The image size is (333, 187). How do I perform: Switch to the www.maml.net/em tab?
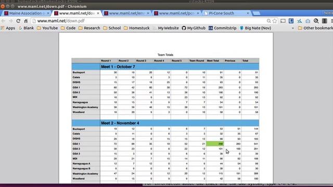click(126, 13)
